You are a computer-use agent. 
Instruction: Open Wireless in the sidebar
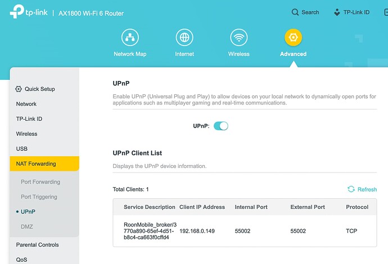[x=27, y=134]
